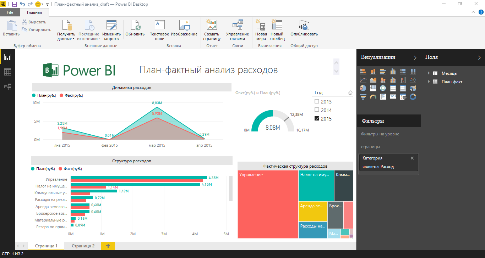
Task: Switch to the Страница 2 tab
Action: click(x=82, y=245)
